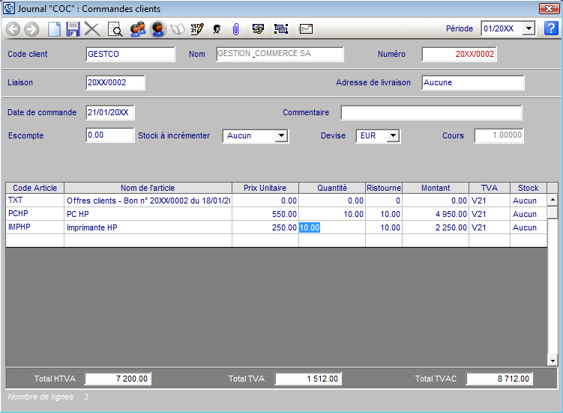The height and width of the screenshot is (413, 563).
Task: Delete the entry using the X icon
Action: coord(92,29)
